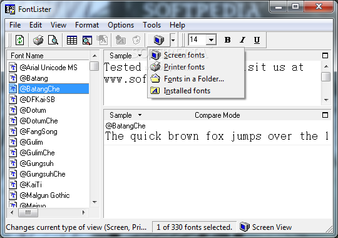The width and height of the screenshot is (338, 238).
Task: Click TrueType icon beside @Gulim
Action: click(13, 142)
